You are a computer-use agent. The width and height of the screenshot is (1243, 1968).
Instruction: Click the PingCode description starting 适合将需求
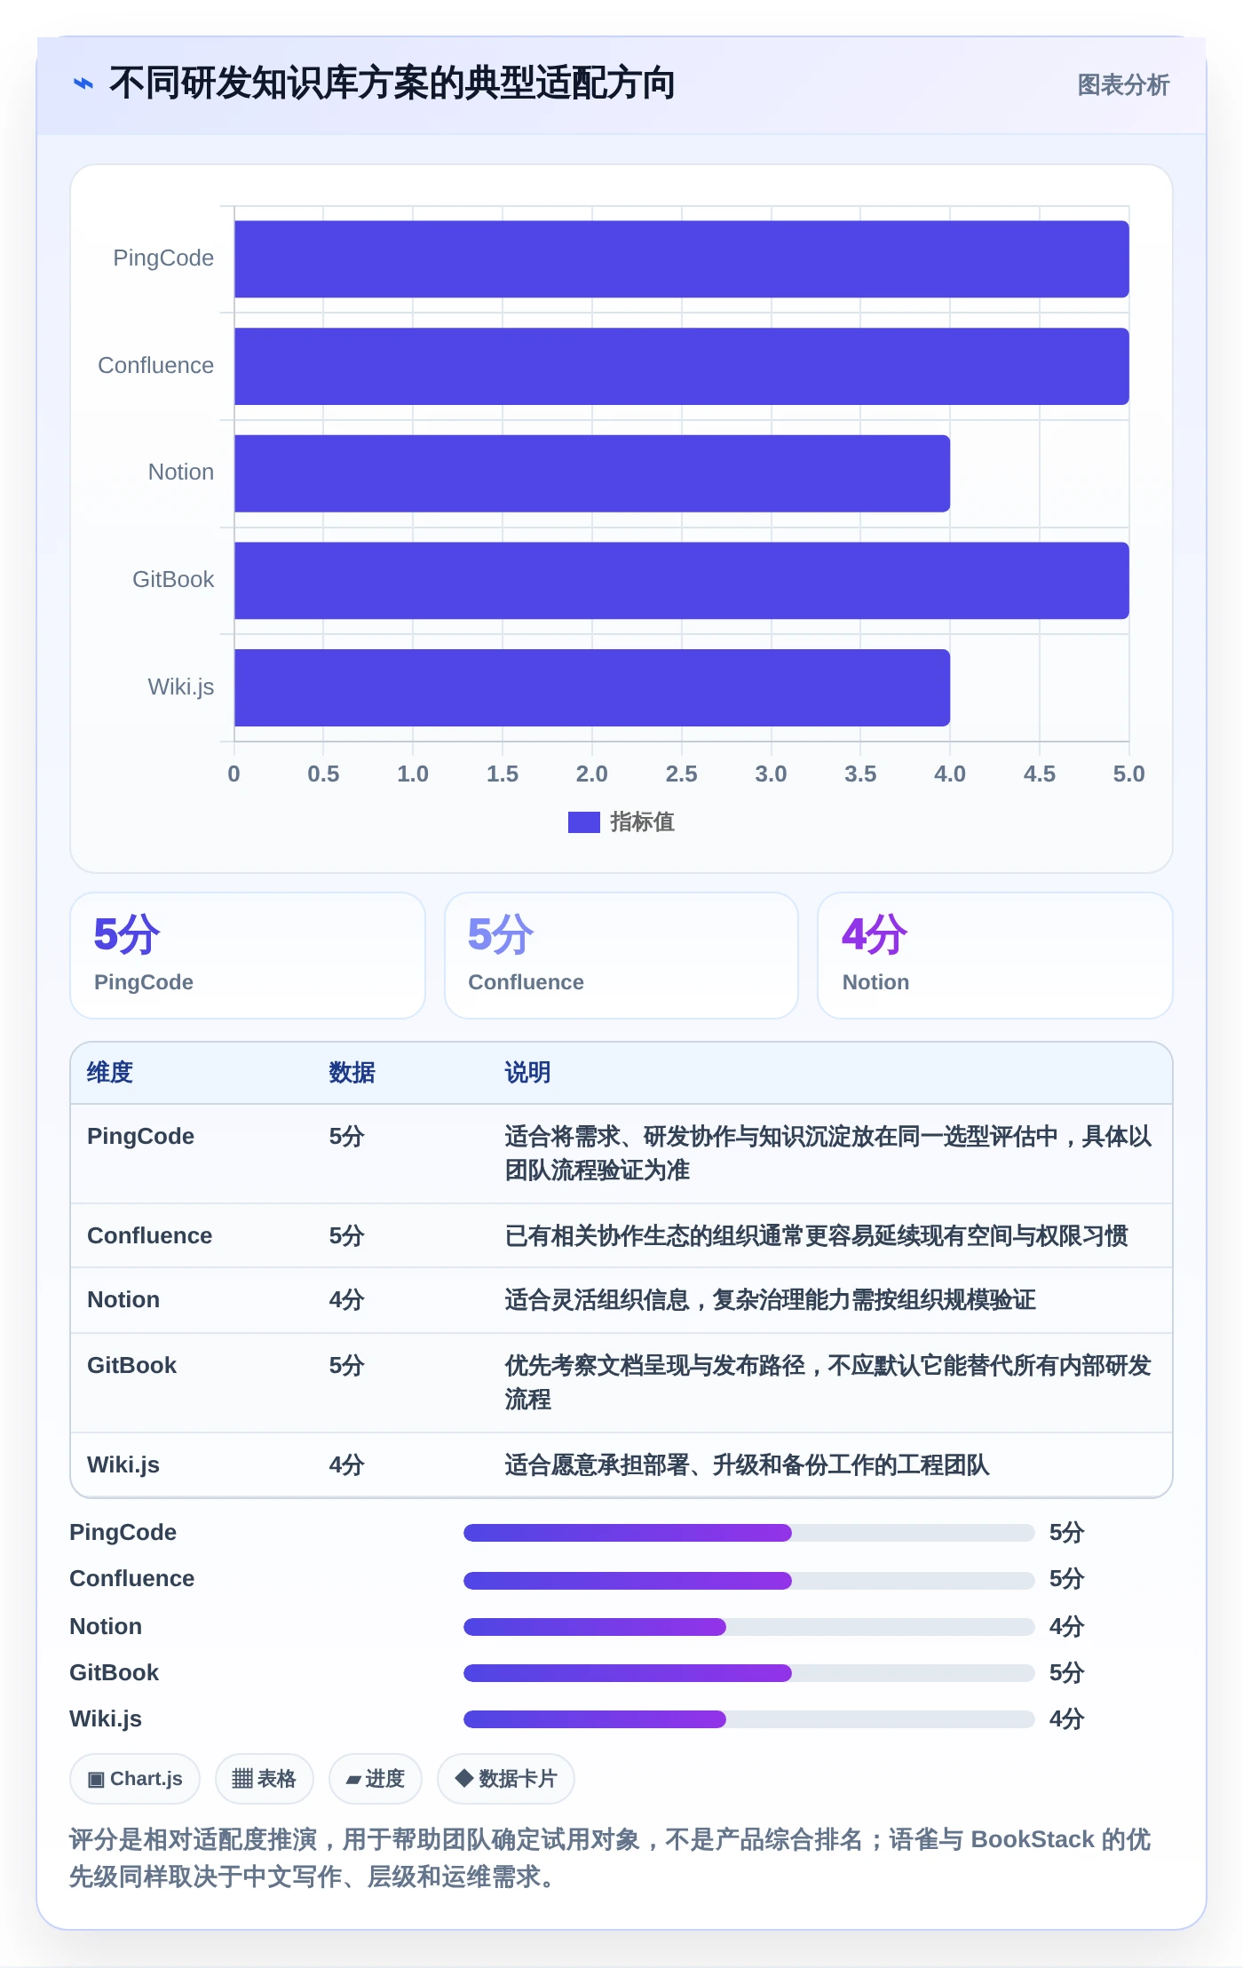[x=827, y=1153]
